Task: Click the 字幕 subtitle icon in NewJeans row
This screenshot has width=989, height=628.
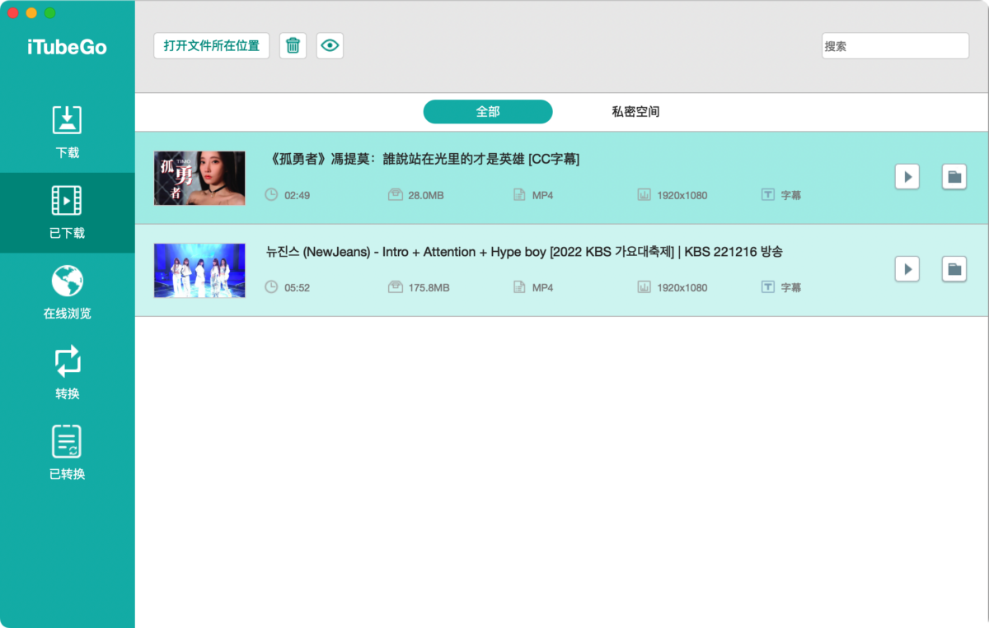Action: click(x=767, y=287)
